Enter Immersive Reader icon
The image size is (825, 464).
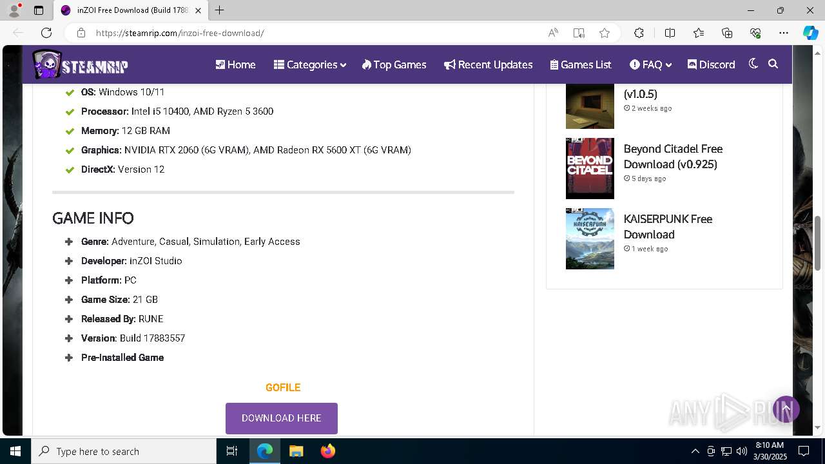coord(579,33)
